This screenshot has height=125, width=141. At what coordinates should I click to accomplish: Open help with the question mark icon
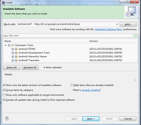click(7, 118)
